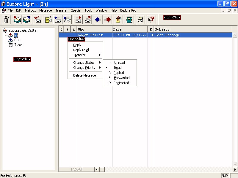Viewport: 238px width, 178px height.
Task: Sort by the Subject column header
Action: coord(193,29)
